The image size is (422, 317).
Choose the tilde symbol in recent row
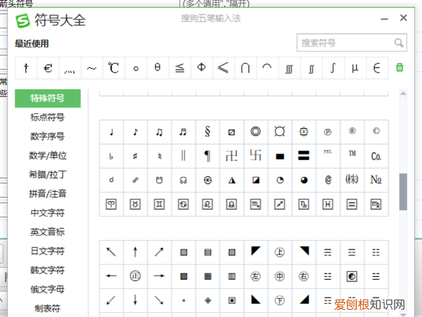92,68
